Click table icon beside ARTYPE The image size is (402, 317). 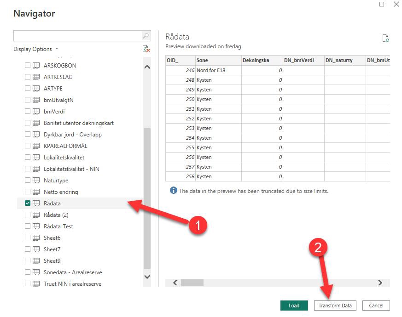tap(36, 88)
